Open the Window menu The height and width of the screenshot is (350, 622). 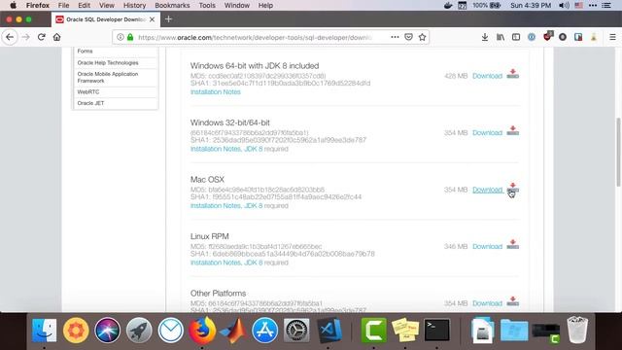237,5
